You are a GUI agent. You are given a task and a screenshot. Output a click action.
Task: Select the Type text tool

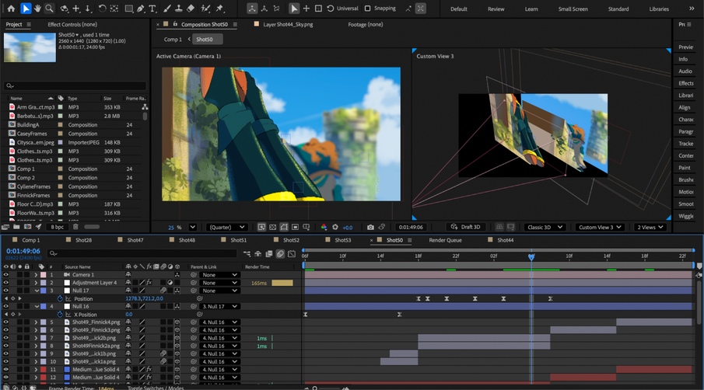(152, 9)
